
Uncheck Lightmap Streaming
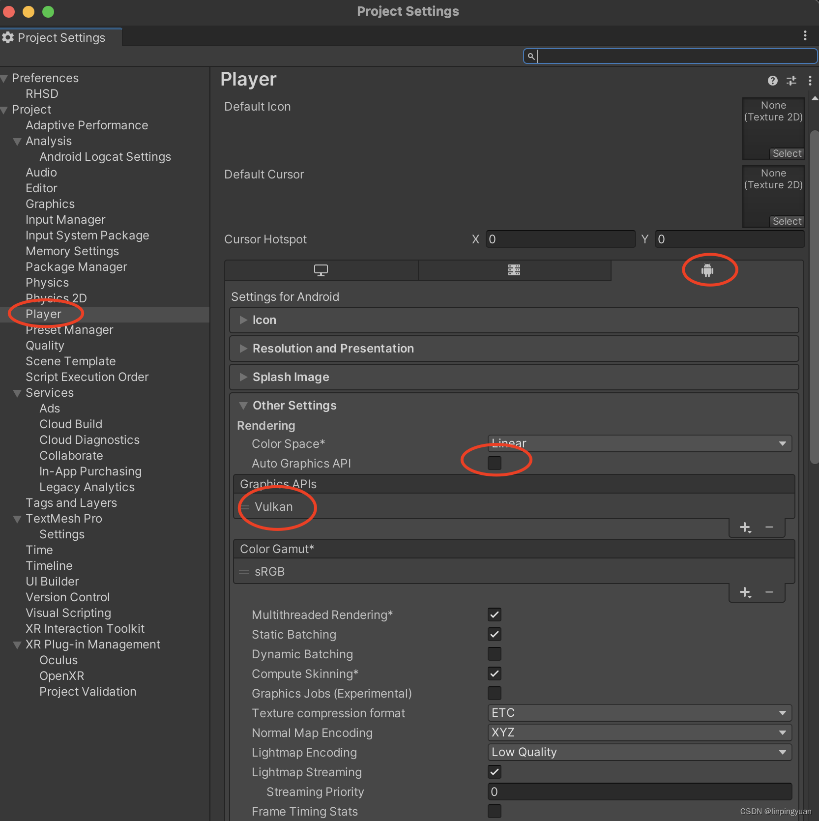pos(495,772)
